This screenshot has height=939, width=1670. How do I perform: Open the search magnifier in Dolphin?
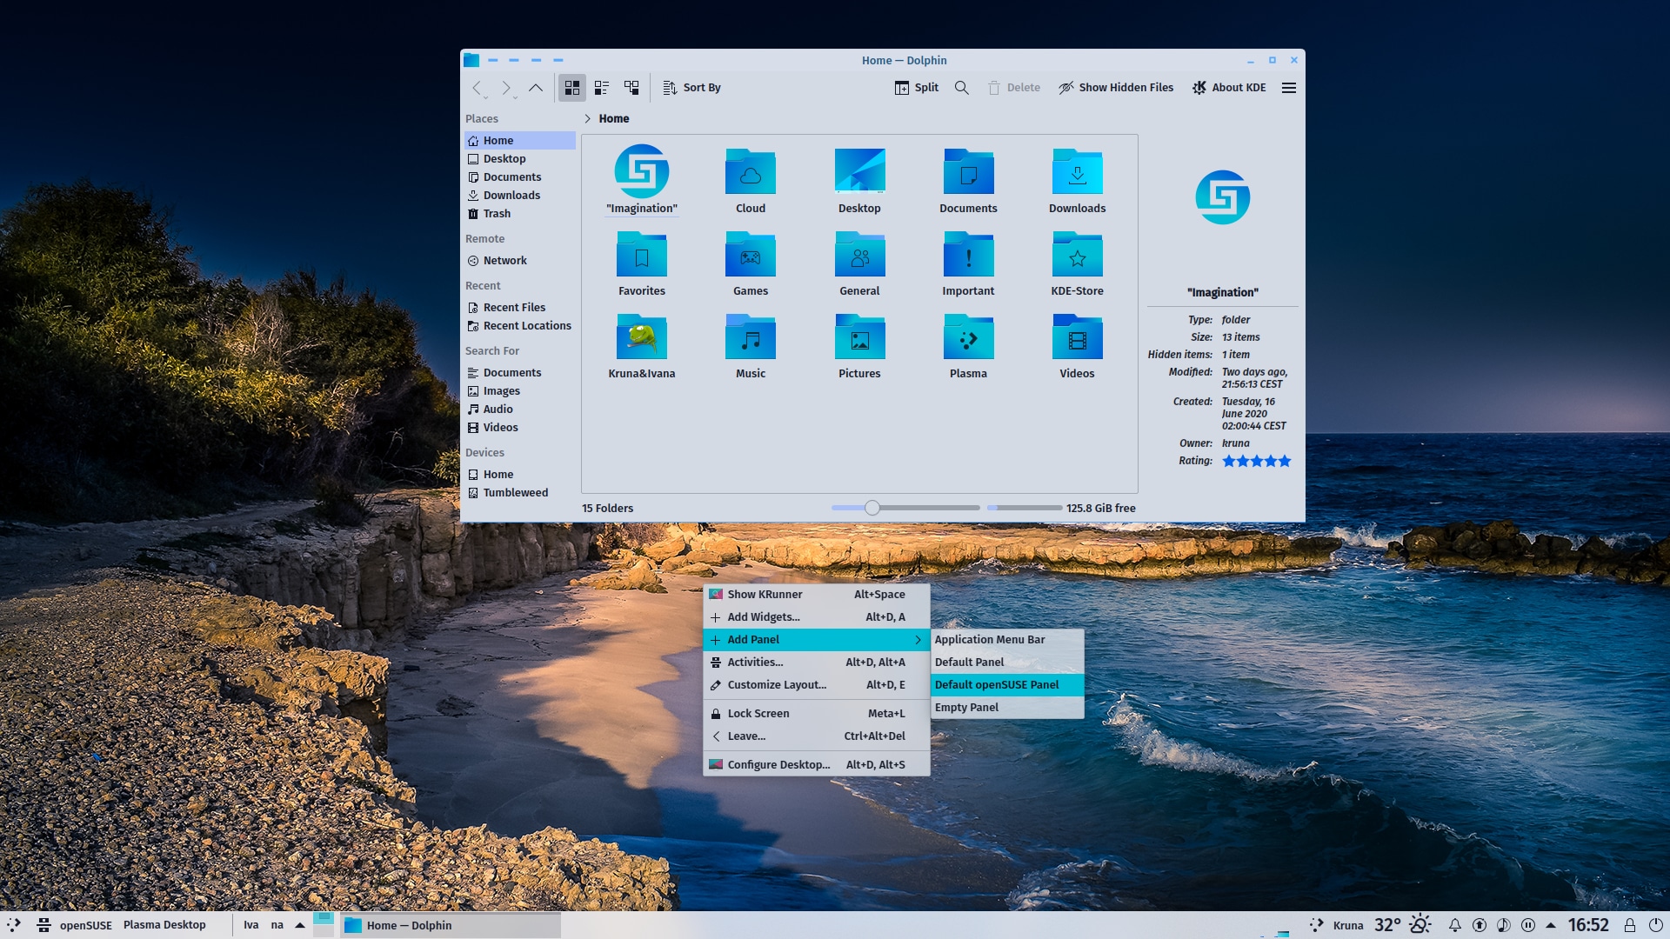click(961, 88)
